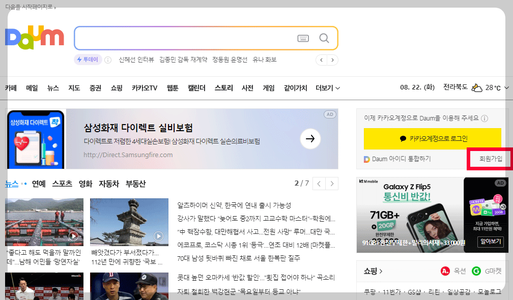The width and height of the screenshot is (513, 300).
Task: Click the G마켓 green G icon
Action: (476, 271)
